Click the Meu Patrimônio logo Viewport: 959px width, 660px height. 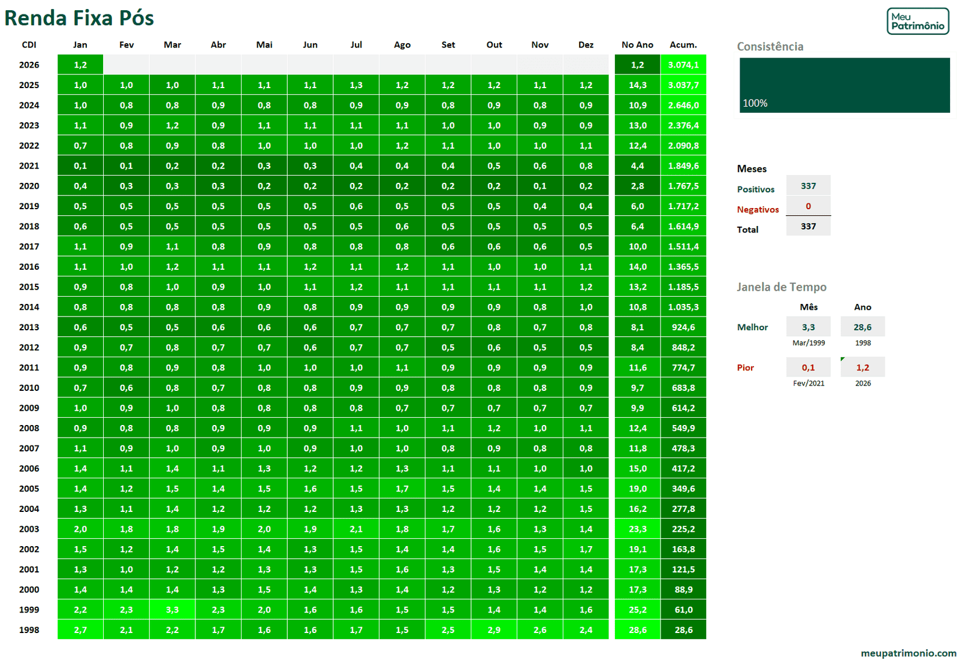coord(917,21)
